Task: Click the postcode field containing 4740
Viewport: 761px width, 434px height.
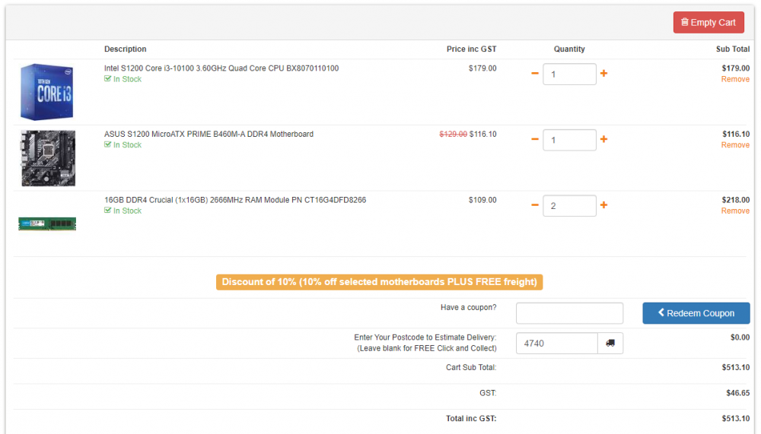Action: point(557,344)
